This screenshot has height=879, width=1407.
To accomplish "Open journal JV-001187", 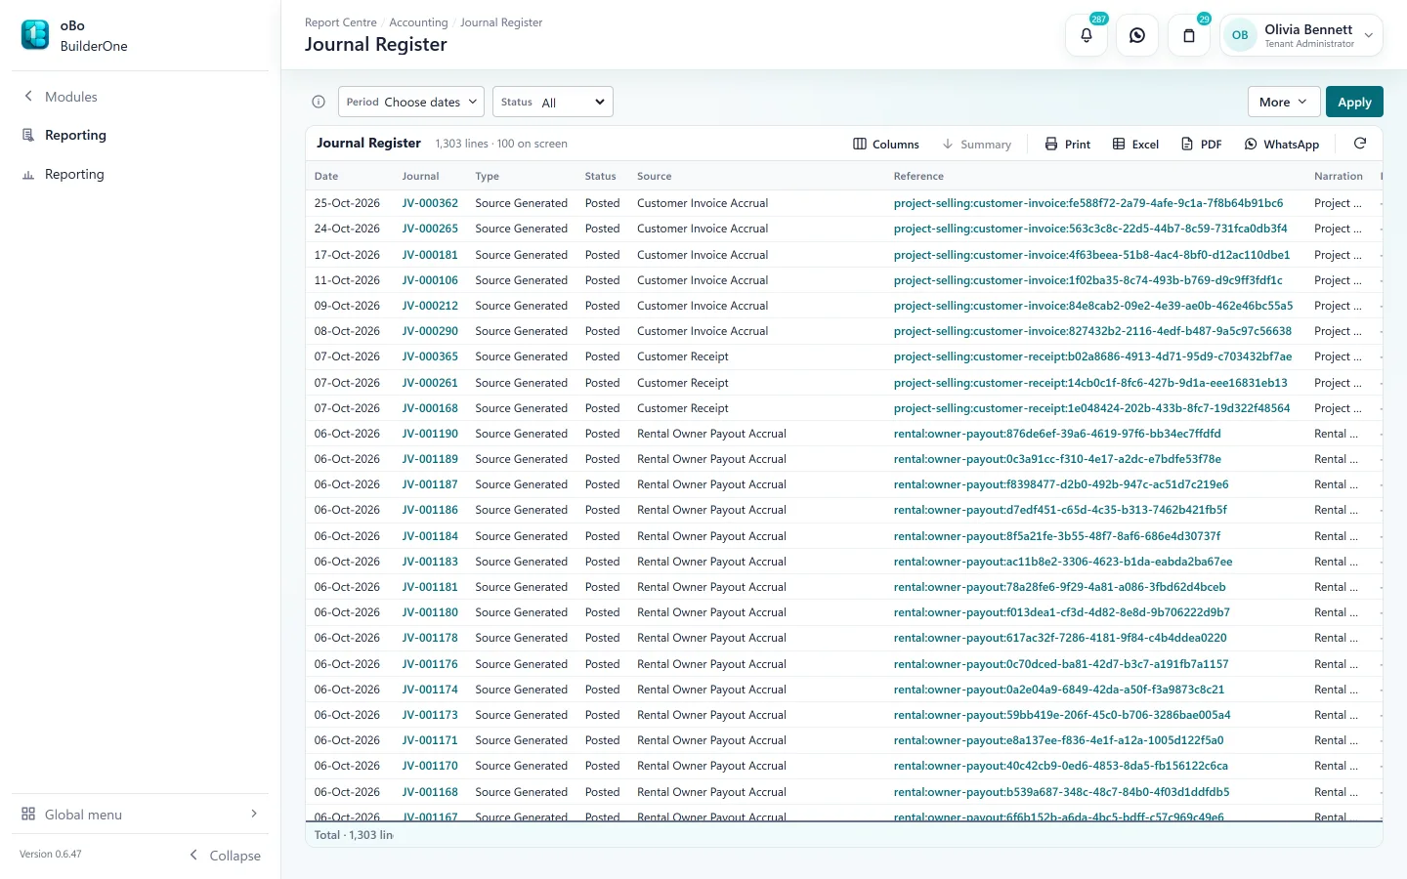I will pyautogui.click(x=430, y=484).
